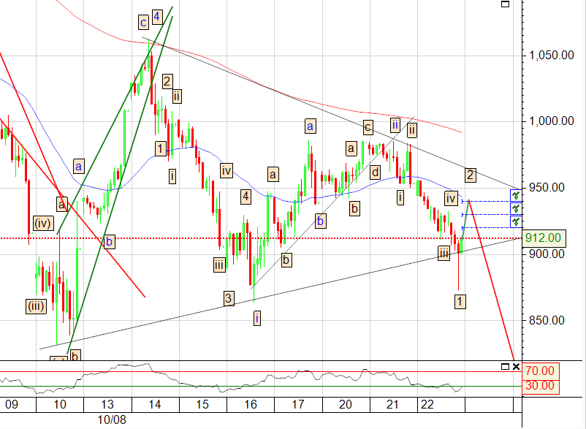Maximize the main price chart pane
Screen dimensions: 586x429
click(505, 4)
